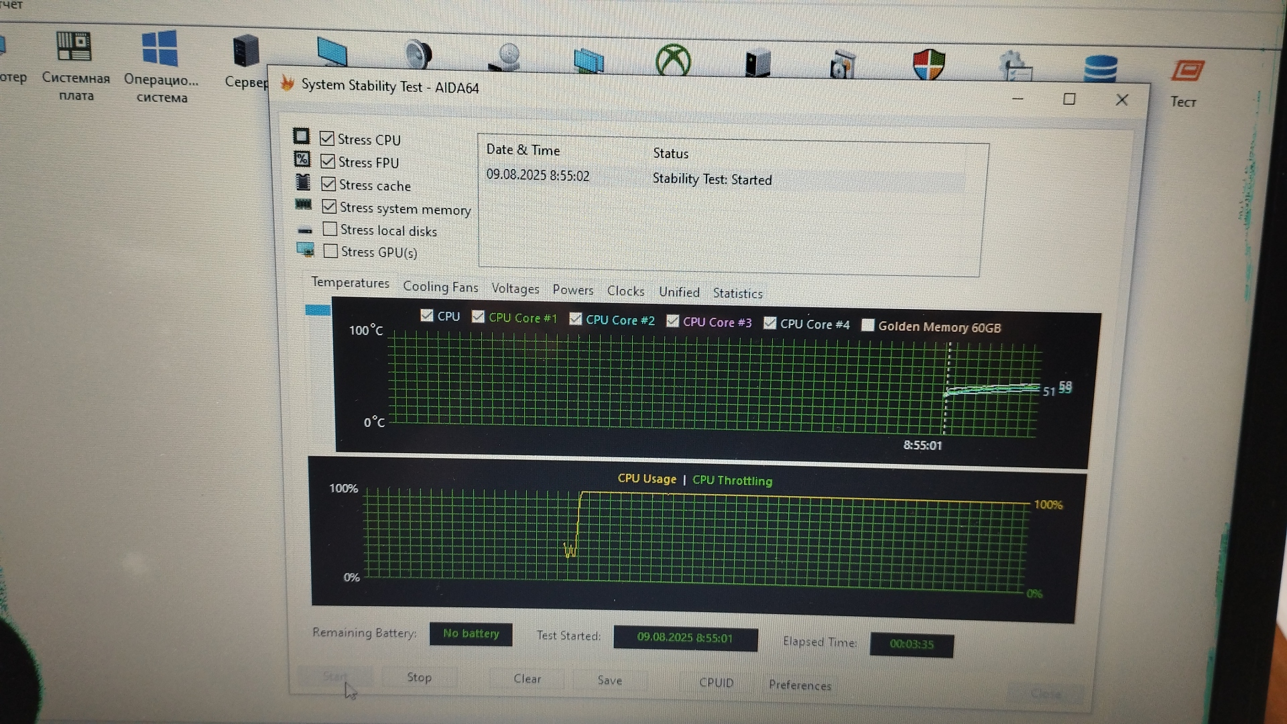Image resolution: width=1287 pixels, height=724 pixels.
Task: Click the CPUID button
Action: click(716, 682)
